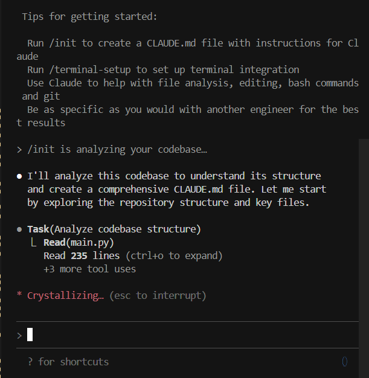Screen dimensions: 369x378
Task: Click the 'Run /terminal-setup' tip line
Action: (x=163, y=70)
